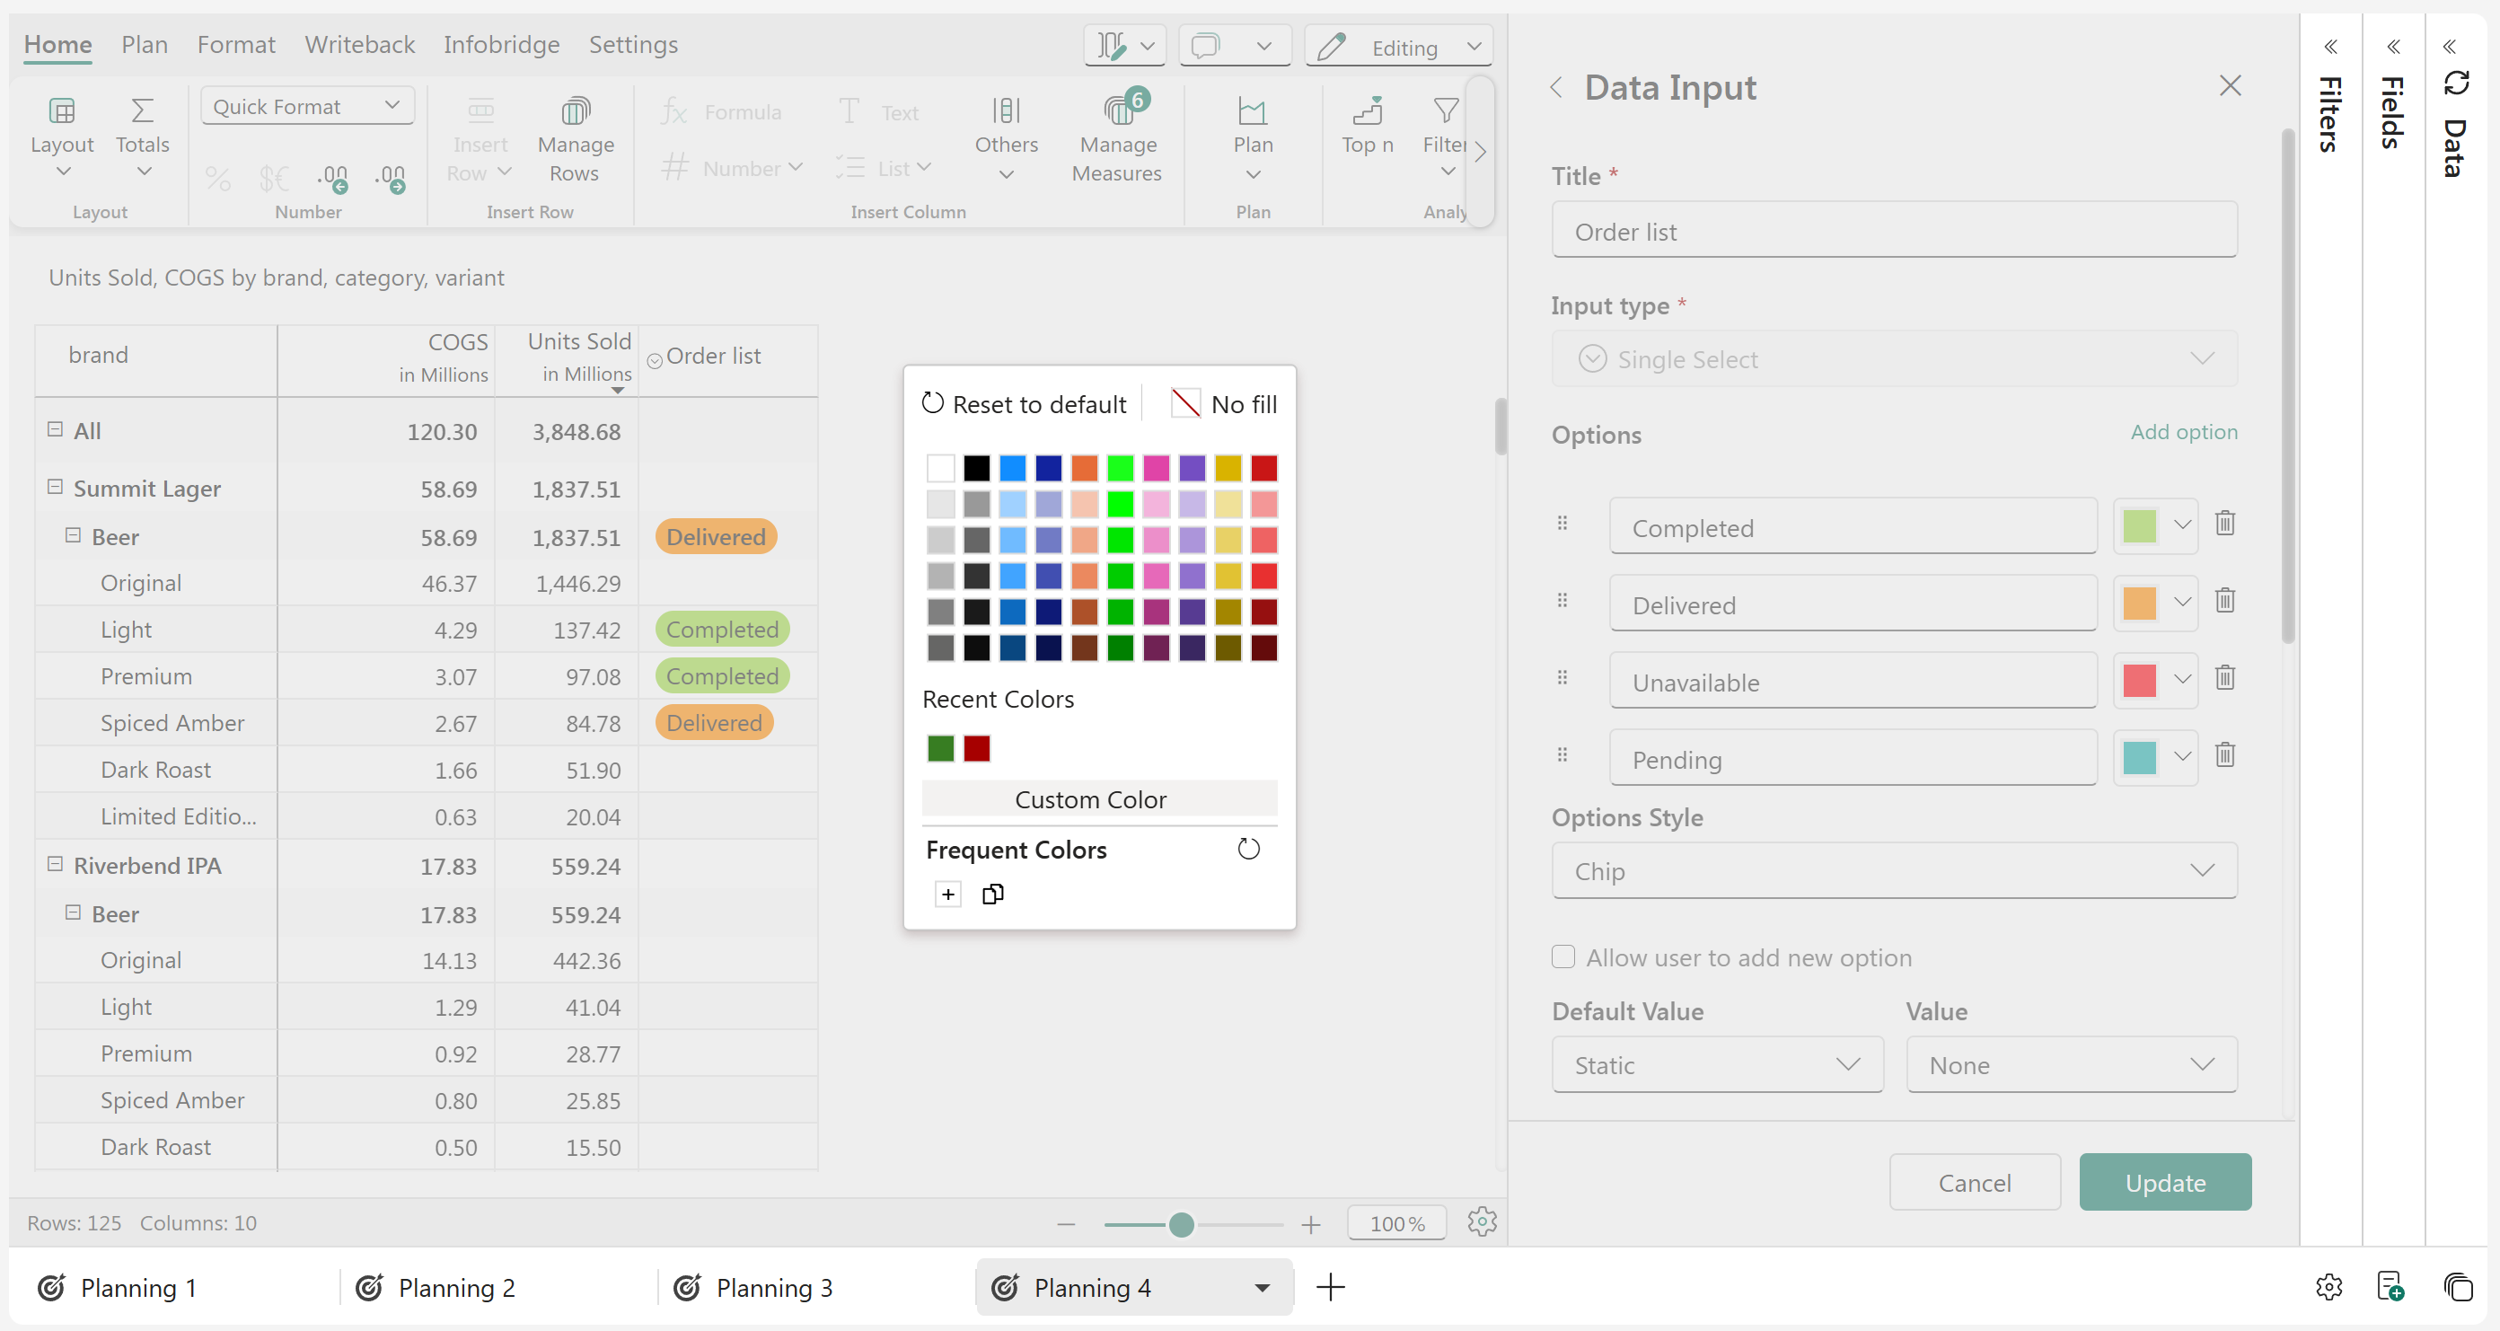Click the Top n icon
This screenshot has height=1331, width=2500.
coord(1367,112)
